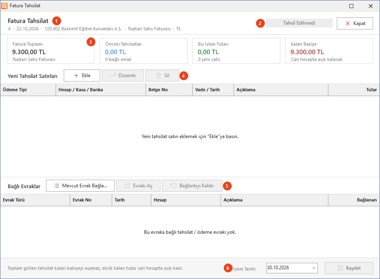The image size is (380, 279).
Task: Click the Açıklama header in the Bağlı Evraklar table
Action: pos(275,200)
